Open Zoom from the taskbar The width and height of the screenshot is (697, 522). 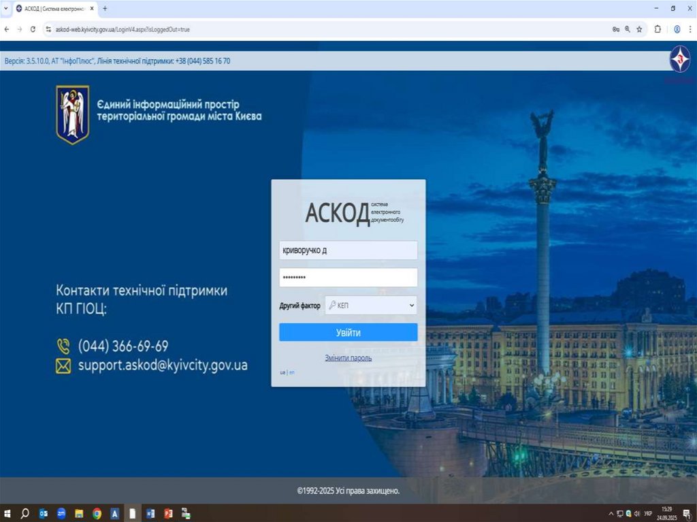[x=61, y=514]
